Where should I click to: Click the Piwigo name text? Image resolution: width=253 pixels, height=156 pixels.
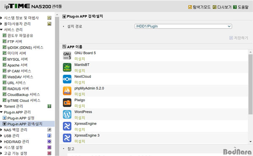tap(80, 100)
